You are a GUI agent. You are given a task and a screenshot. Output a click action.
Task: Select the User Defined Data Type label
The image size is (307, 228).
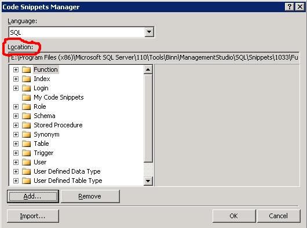(x=67, y=171)
